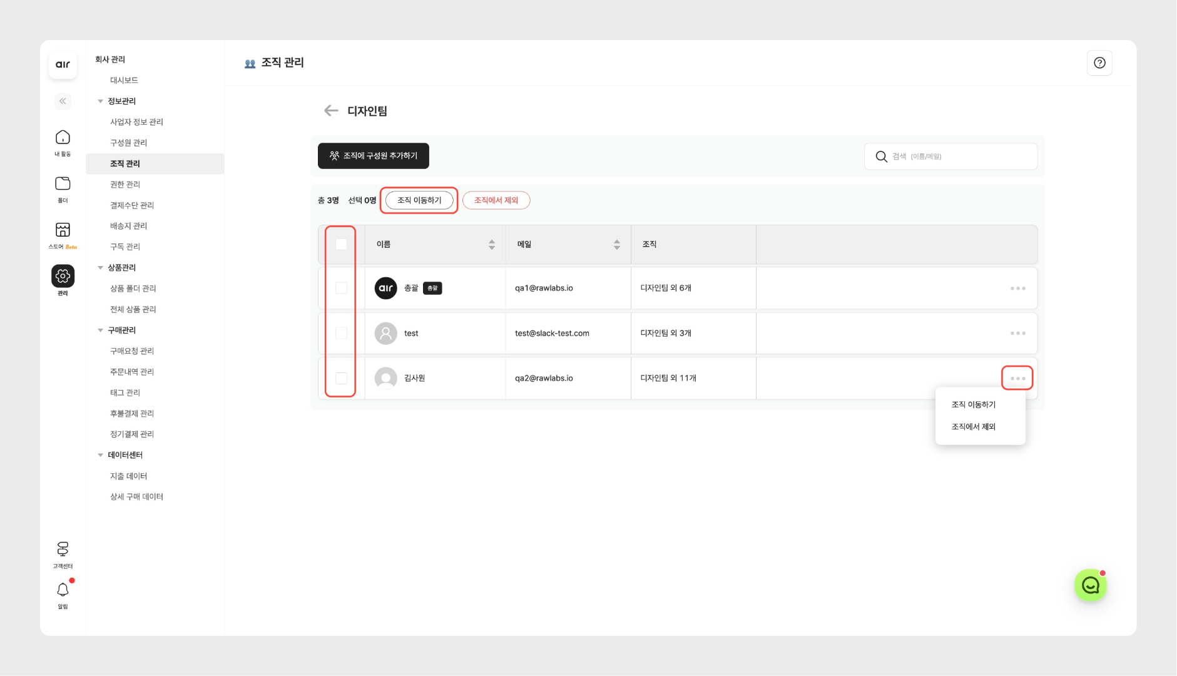Choose 조직에서 제외 in the context menu

click(974, 427)
